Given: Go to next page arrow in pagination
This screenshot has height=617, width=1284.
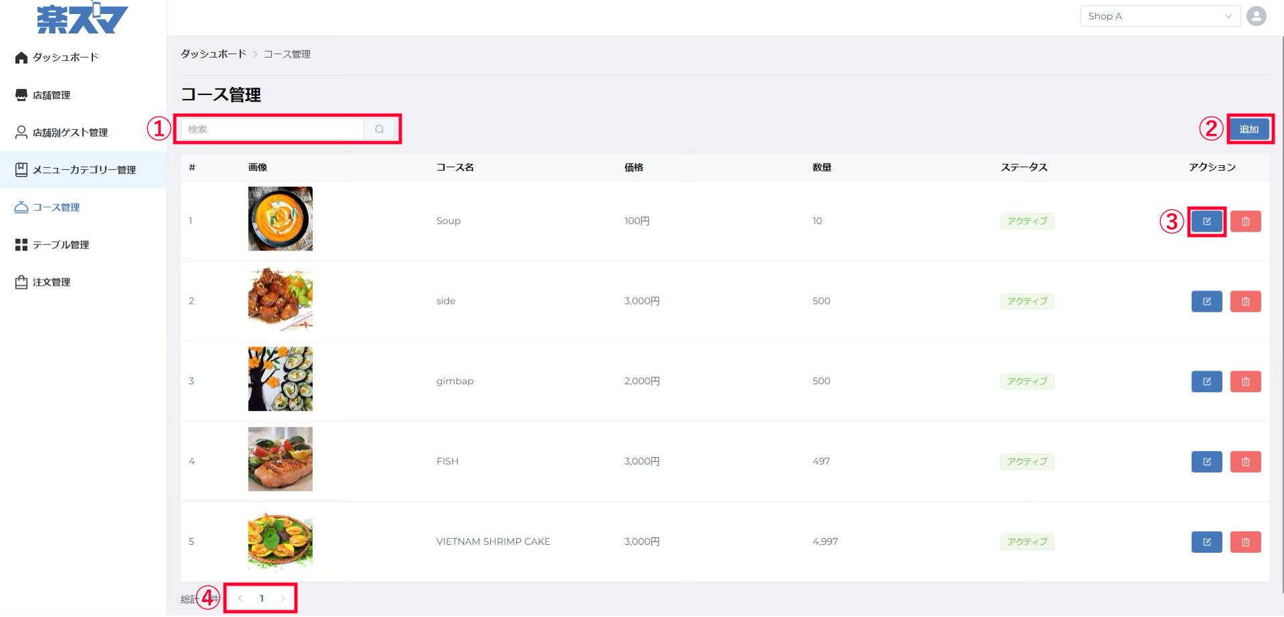Looking at the screenshot, I should [283, 598].
